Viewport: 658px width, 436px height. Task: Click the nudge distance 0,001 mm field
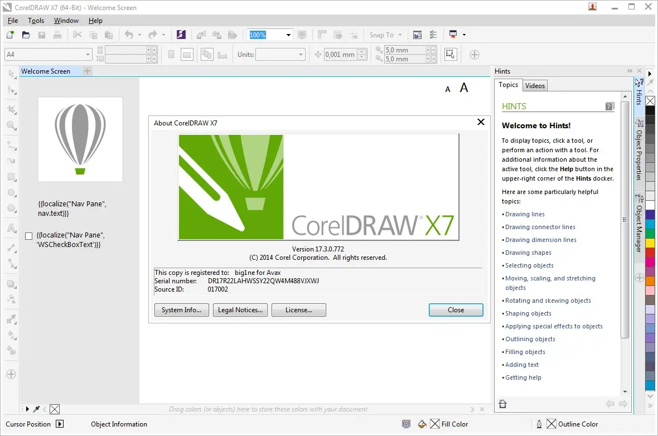click(340, 55)
